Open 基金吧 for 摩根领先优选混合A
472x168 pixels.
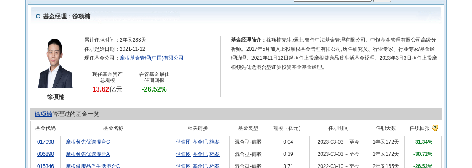click(x=200, y=154)
